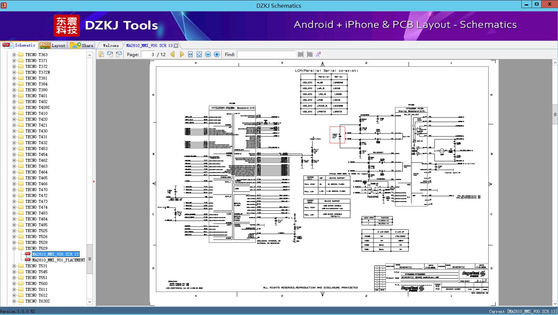The height and width of the screenshot is (315, 558).
Task: Zoom in with the plus icon
Action: [x=217, y=54]
